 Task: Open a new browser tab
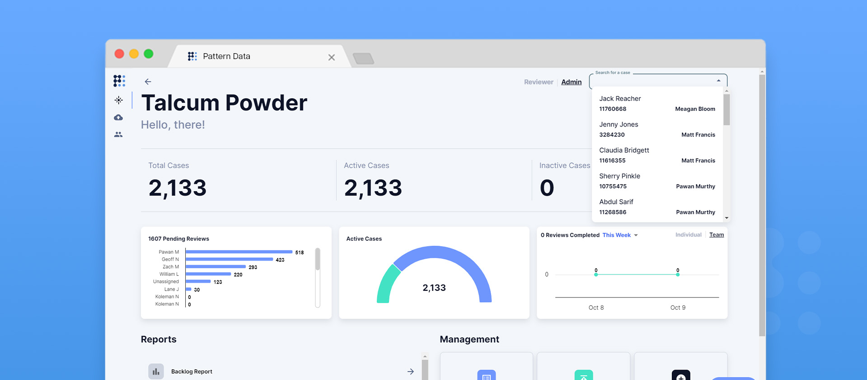(363, 58)
